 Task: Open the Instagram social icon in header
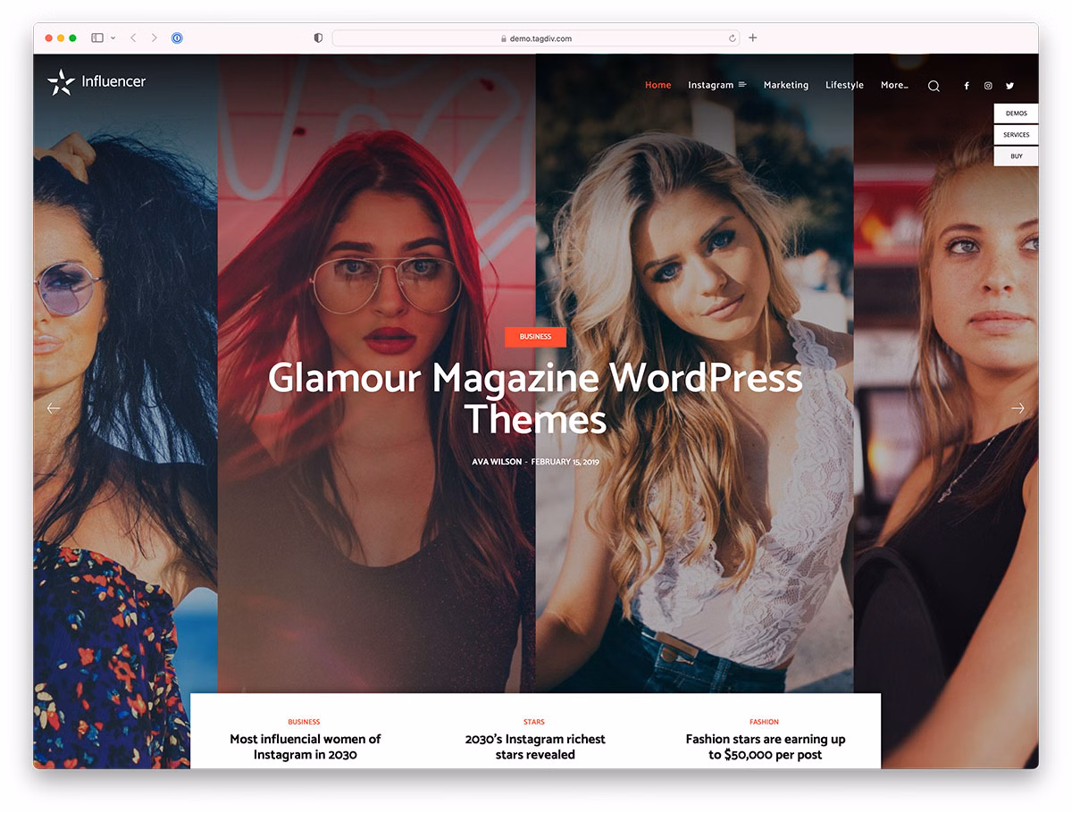(x=988, y=86)
